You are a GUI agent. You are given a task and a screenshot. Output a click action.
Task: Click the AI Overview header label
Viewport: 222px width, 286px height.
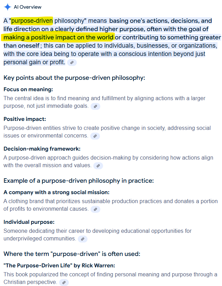(x=28, y=7)
